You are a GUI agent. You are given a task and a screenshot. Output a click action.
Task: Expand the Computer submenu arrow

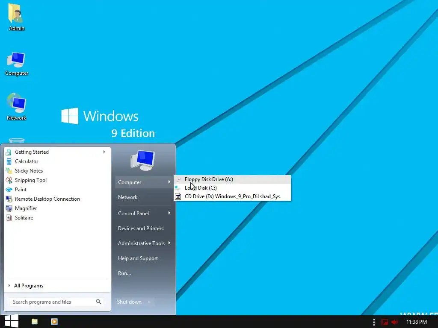tap(169, 182)
